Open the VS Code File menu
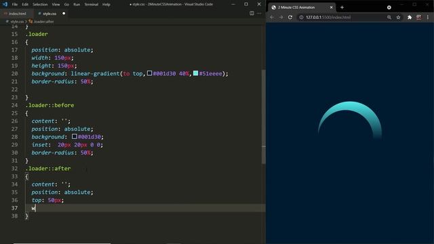This screenshot has width=434, height=244. point(15,5)
